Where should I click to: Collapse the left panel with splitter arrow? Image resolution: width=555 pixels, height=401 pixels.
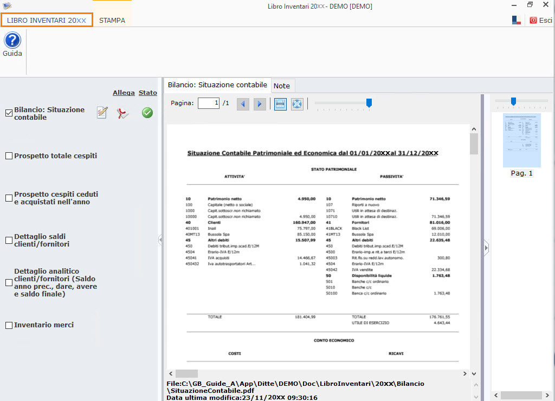click(x=160, y=240)
